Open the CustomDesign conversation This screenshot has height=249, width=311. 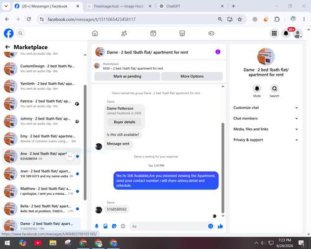(42, 68)
